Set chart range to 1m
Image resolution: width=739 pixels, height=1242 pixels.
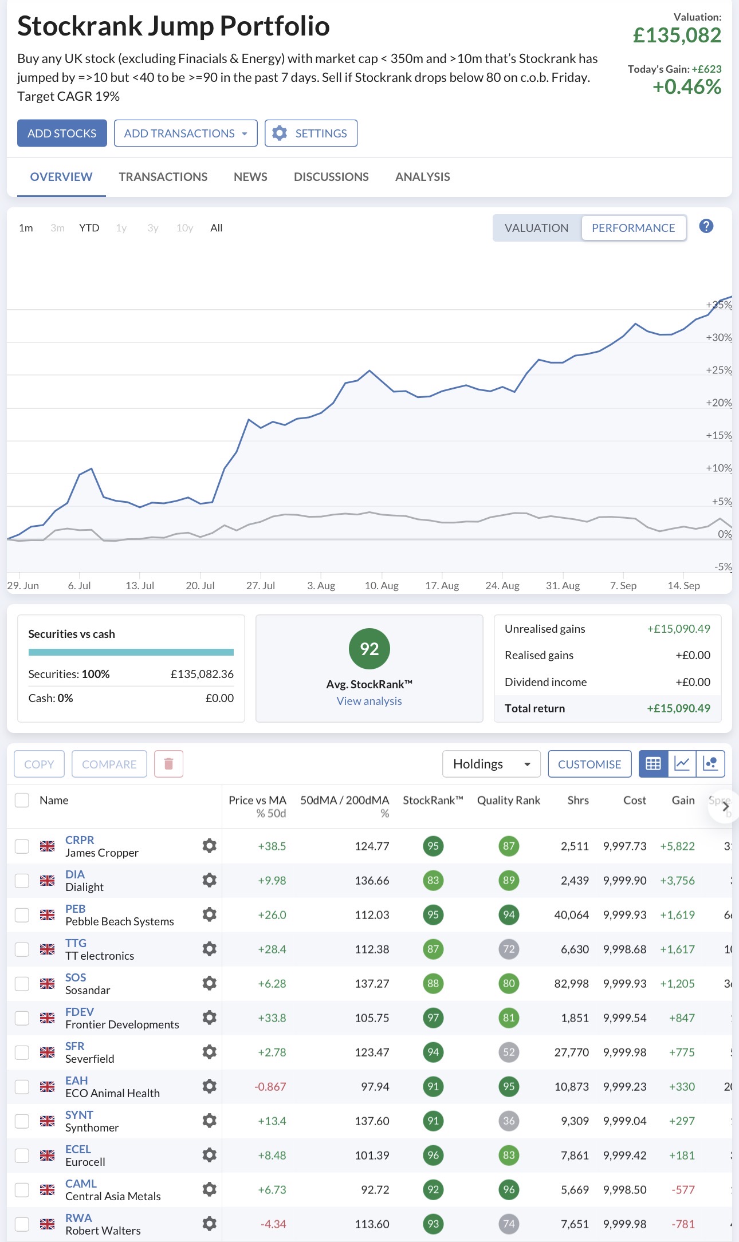pyautogui.click(x=26, y=228)
